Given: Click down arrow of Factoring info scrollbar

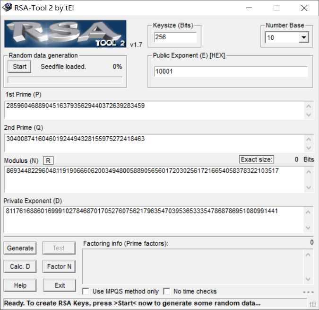Looking at the screenshot, I should click(308, 279).
